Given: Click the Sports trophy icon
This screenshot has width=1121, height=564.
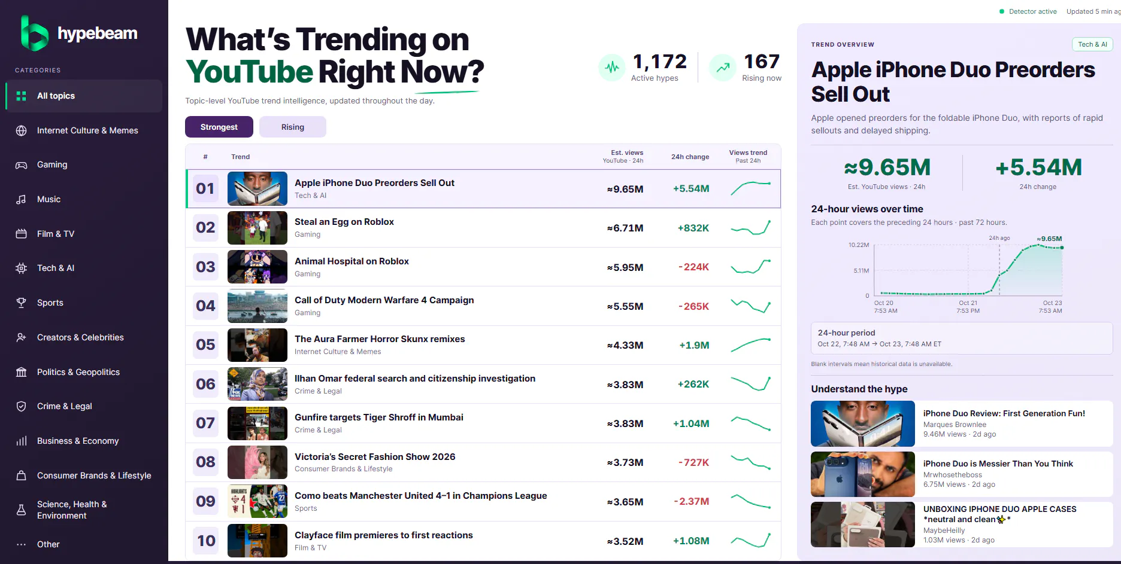Looking at the screenshot, I should point(22,303).
